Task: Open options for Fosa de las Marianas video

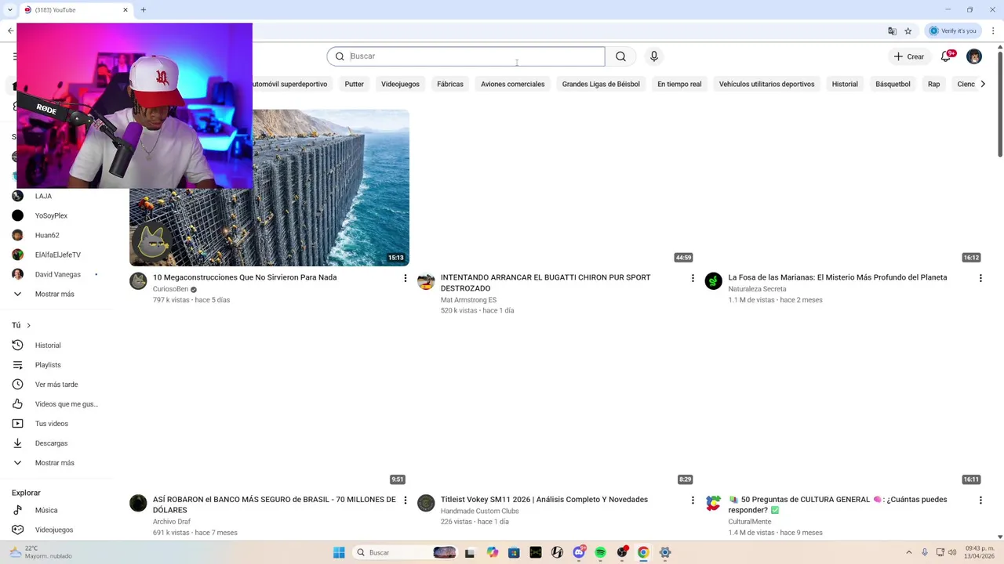Action: coord(980,278)
